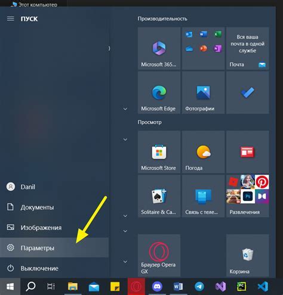The height and width of the screenshot is (295, 283).
Task: Open OneDrive in the Office folder tile
Action: (x=189, y=48)
